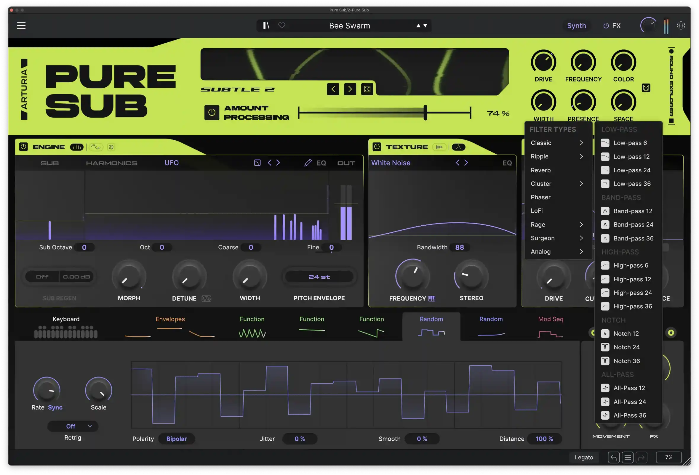Image resolution: width=699 pixels, height=475 pixels.
Task: Select next UFO engine preset
Action: (278, 163)
